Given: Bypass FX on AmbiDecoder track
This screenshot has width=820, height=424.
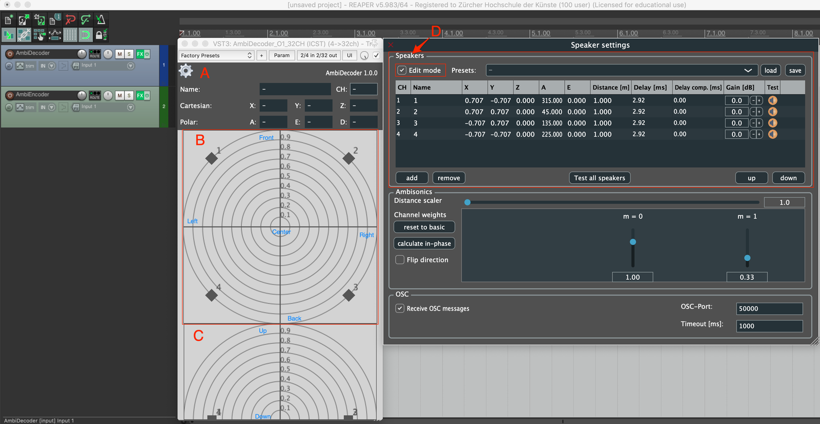Looking at the screenshot, I should coord(147,54).
